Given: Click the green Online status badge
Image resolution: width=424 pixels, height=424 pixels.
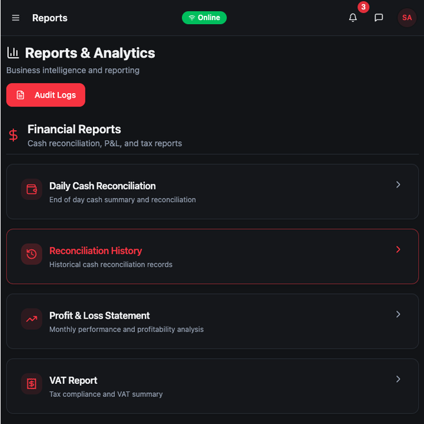Looking at the screenshot, I should pos(204,18).
